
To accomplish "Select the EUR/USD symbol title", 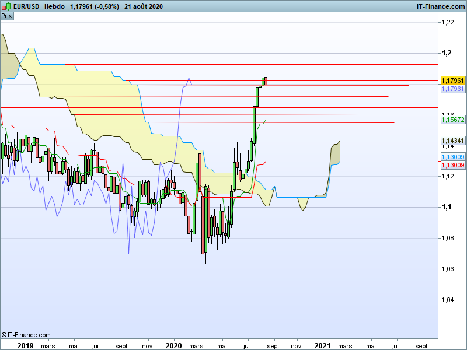I will [26, 6].
